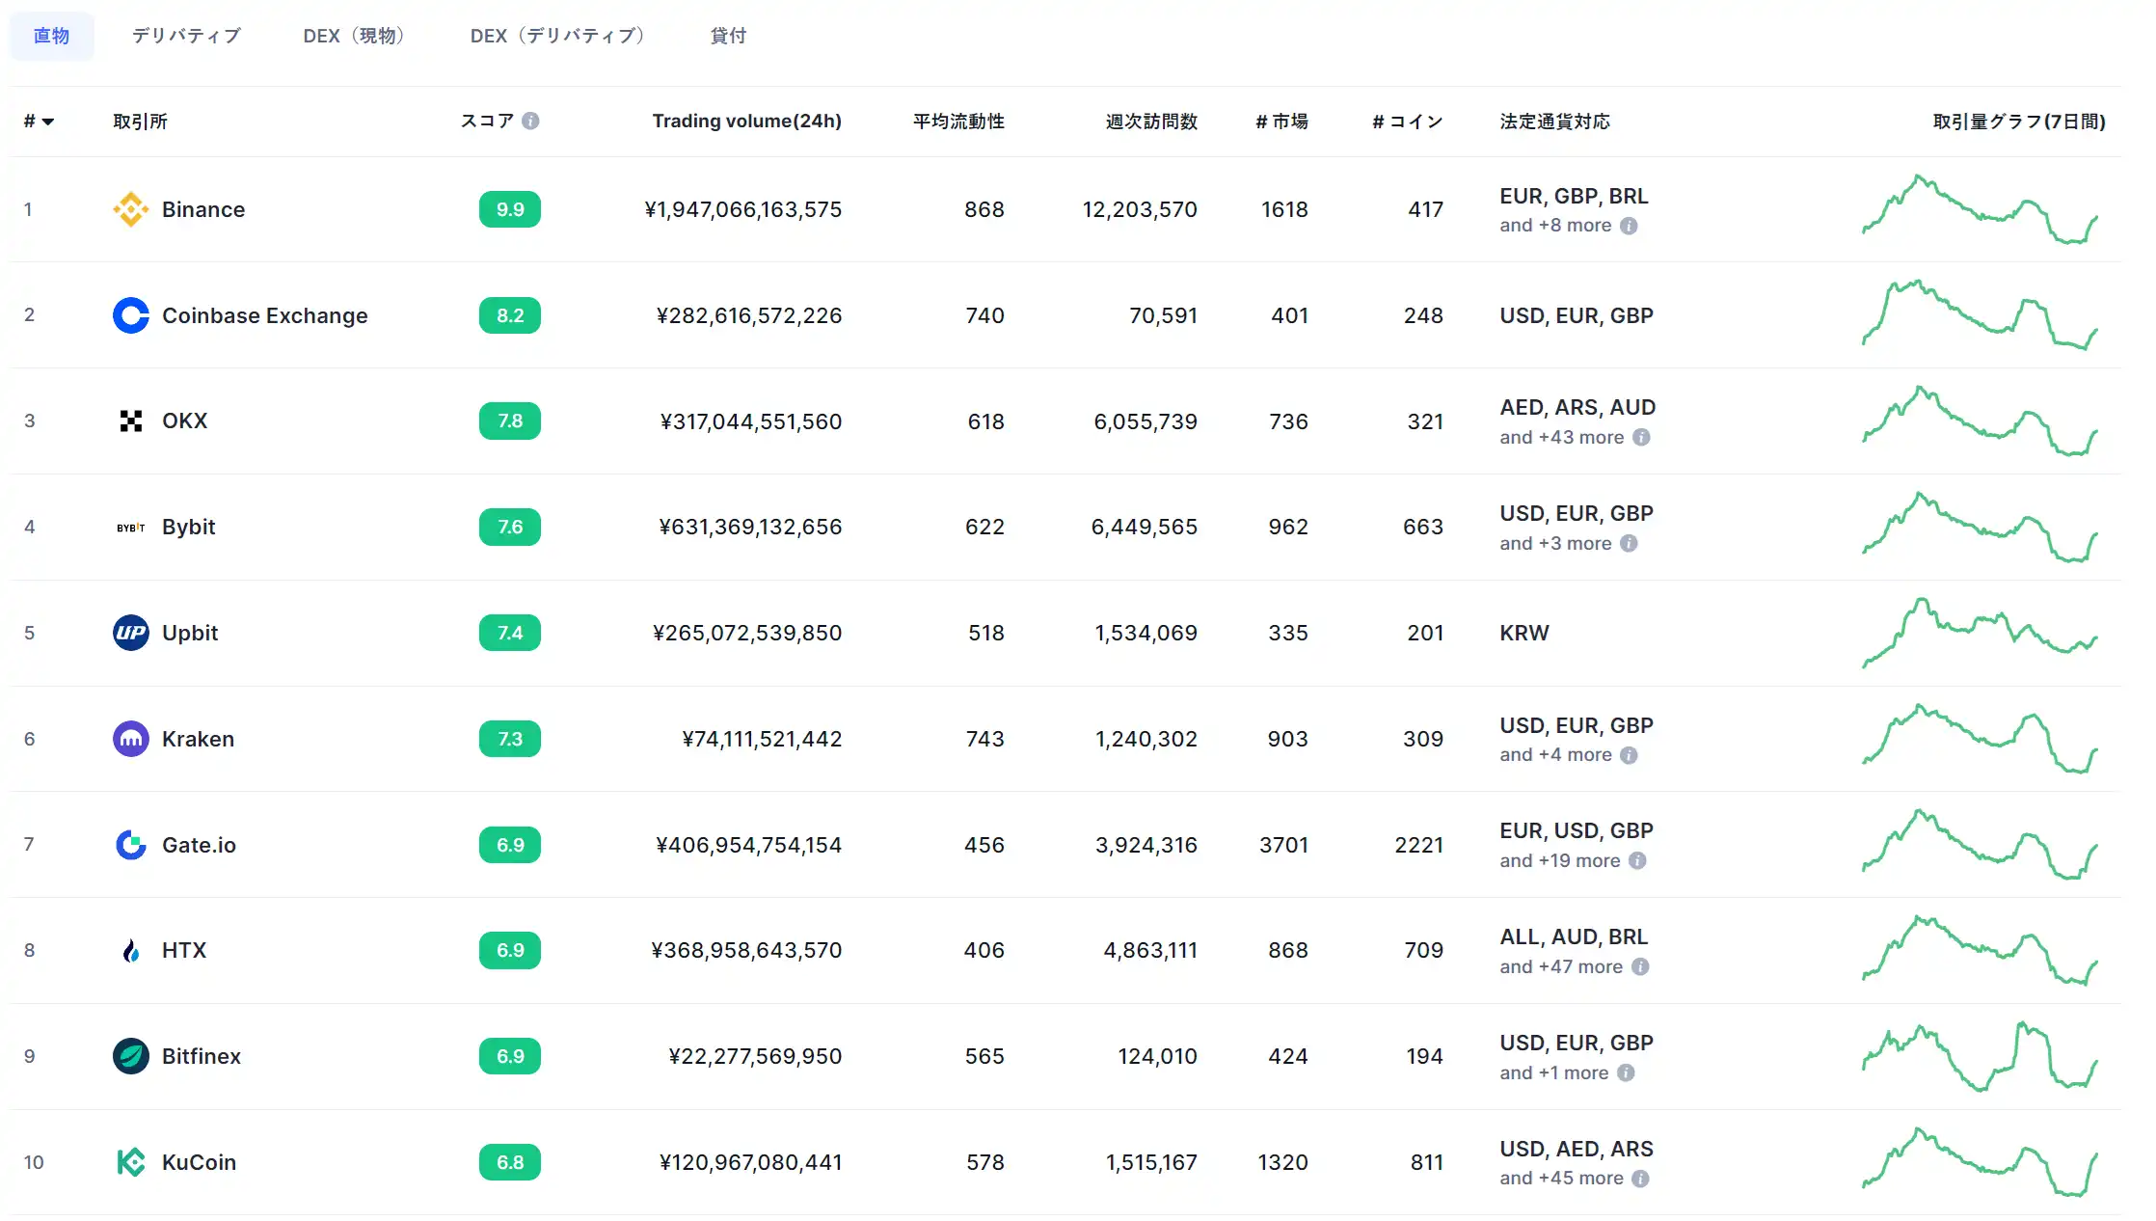Screen dimensions: 2156x1221
Task: Click Binance's 9.9 score badge
Action: tap(510, 209)
